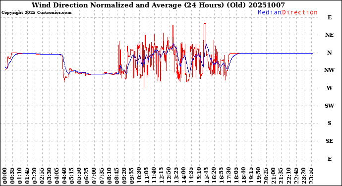This screenshot has height=186, width=342.
Task: Click the 19:50 time label
Action: pyautogui.click(x=258, y=176)
